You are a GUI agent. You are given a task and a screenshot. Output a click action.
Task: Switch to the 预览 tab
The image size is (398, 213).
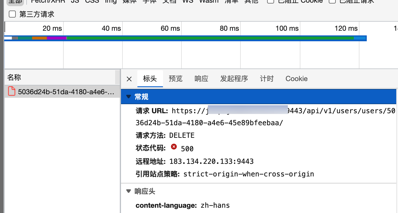coord(176,79)
